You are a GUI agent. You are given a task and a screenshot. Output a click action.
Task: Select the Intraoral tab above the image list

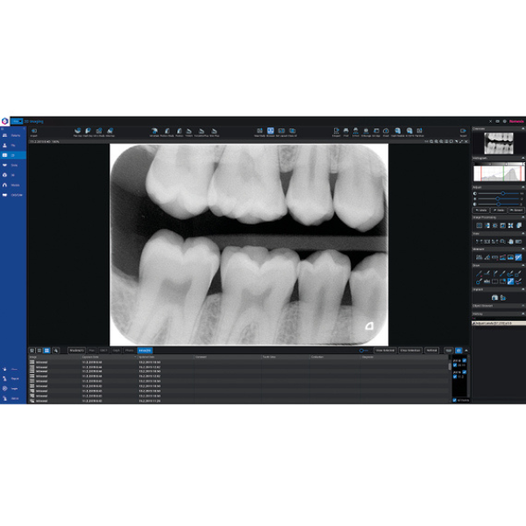pyautogui.click(x=145, y=350)
